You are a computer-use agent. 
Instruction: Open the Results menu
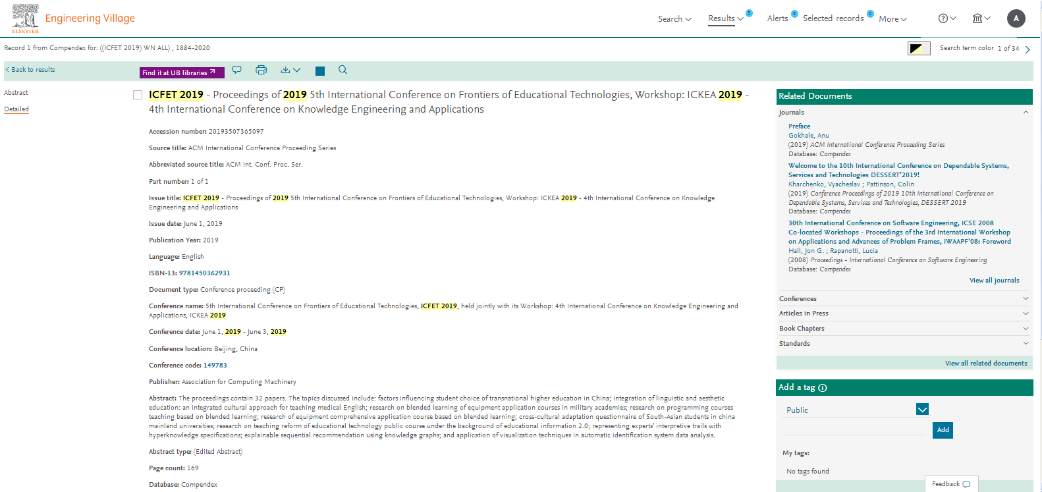coord(726,18)
